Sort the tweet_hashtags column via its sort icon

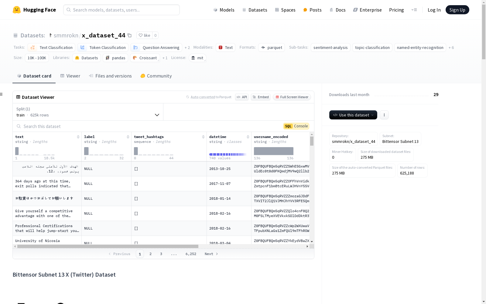point(203,137)
